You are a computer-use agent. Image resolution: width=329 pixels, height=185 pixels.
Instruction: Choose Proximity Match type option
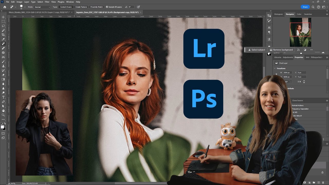click(97, 7)
